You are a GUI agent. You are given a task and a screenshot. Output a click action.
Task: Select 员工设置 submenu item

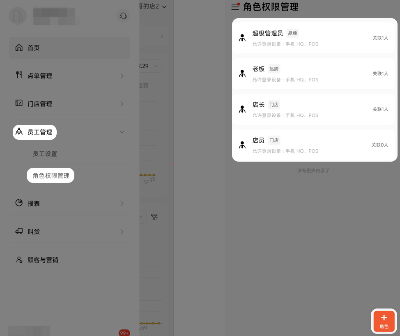coord(45,154)
